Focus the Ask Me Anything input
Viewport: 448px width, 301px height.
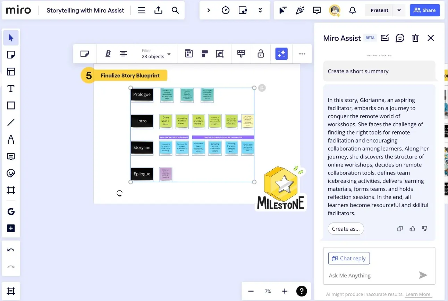click(x=371, y=275)
